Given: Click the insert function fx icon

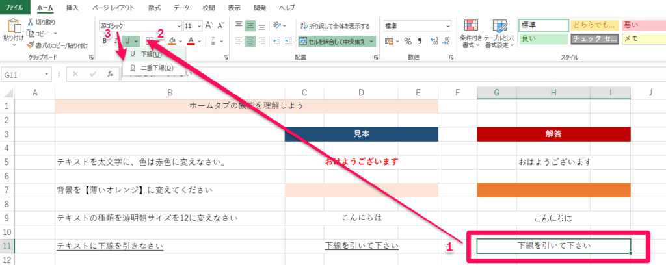Looking at the screenshot, I should 110,74.
